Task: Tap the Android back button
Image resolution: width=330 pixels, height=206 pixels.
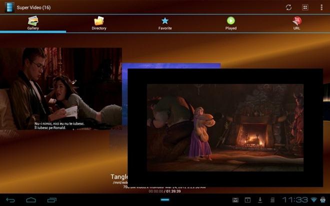Action: (x=10, y=200)
